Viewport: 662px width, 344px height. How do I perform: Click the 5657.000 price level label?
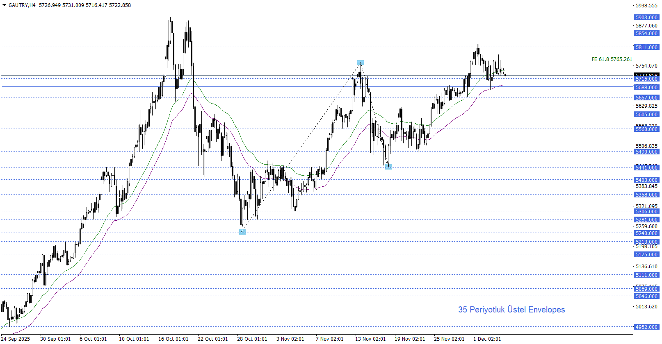646,98
